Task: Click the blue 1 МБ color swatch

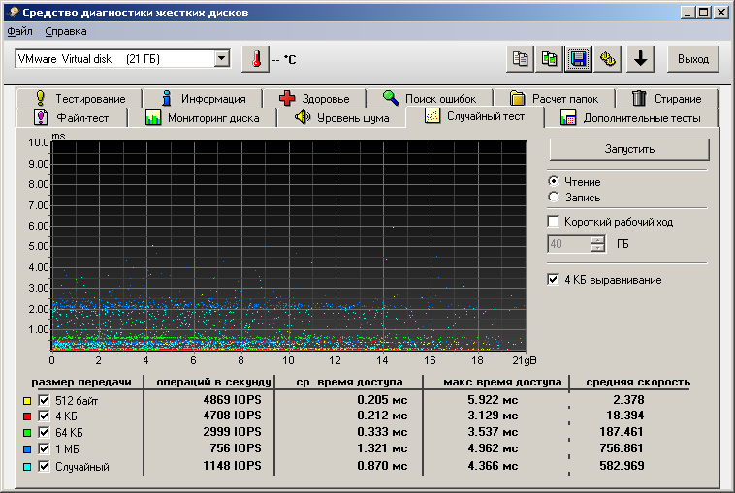Action: [x=27, y=450]
